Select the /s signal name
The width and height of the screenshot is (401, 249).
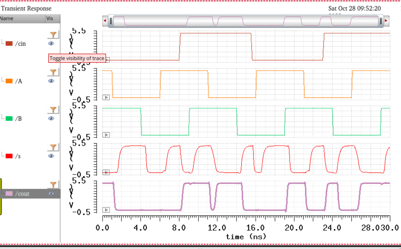[18, 156]
